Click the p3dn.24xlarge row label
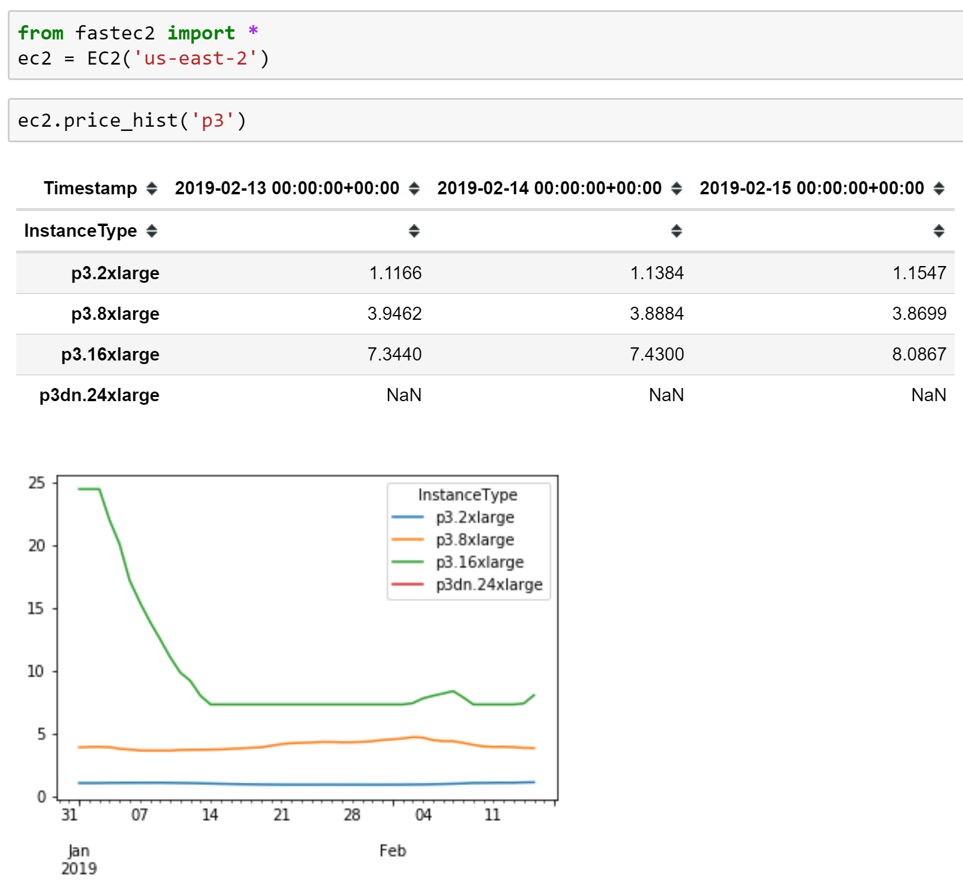Screen dimensions: 963x880 click(99, 395)
